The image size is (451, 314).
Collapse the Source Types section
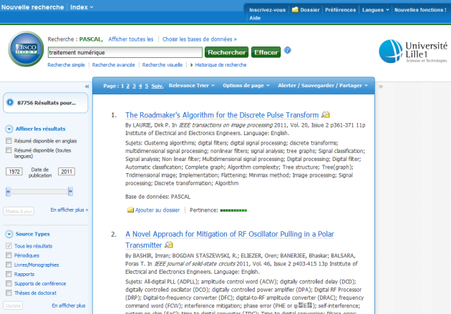tap(9, 234)
